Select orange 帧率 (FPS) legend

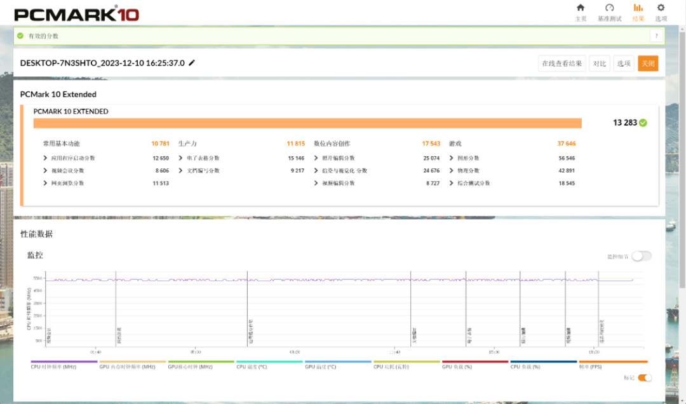[613, 365]
